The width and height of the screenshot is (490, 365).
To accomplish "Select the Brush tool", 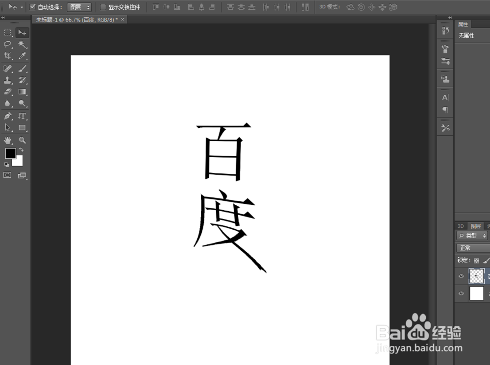I will point(22,69).
